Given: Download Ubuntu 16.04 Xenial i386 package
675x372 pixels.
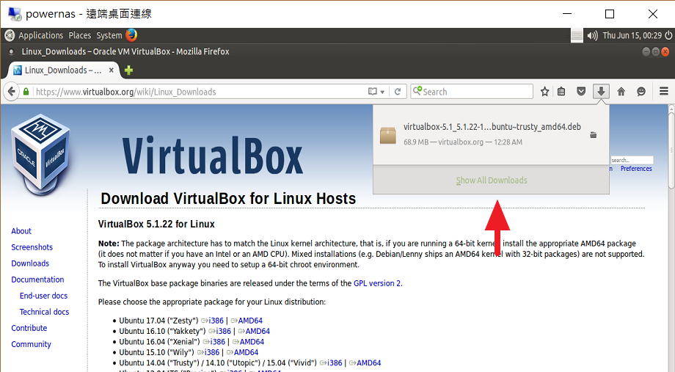Looking at the screenshot, I should pos(218,342).
